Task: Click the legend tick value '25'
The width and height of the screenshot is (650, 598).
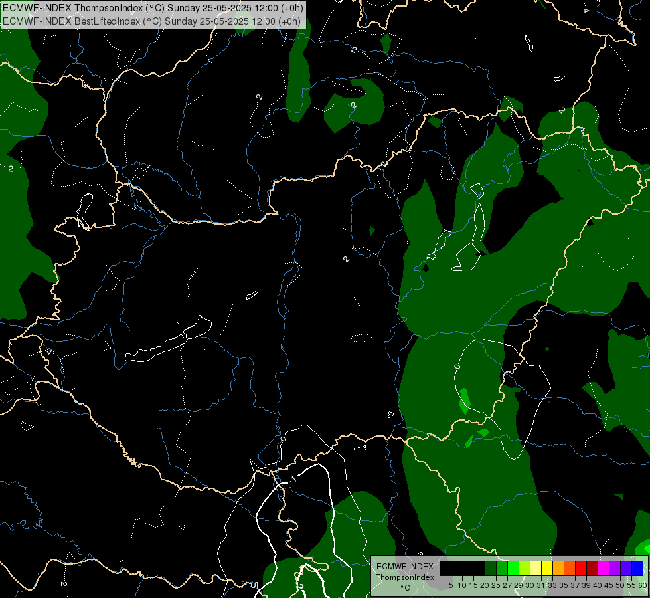Action: (496, 585)
